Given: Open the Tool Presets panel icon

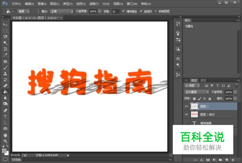Looking at the screenshot, I should point(178,75).
